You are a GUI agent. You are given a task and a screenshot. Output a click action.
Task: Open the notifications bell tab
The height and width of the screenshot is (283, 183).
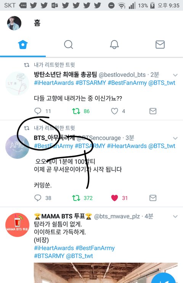pos(114,45)
